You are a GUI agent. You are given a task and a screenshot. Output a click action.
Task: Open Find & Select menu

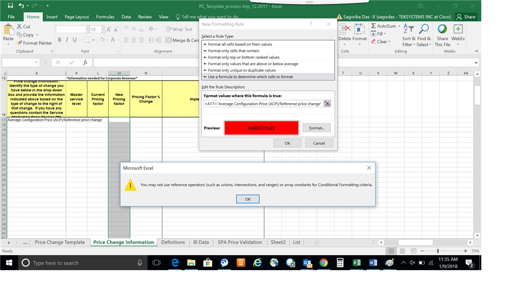[424, 35]
